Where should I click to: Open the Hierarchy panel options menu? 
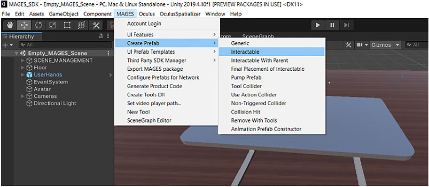pos(108,36)
